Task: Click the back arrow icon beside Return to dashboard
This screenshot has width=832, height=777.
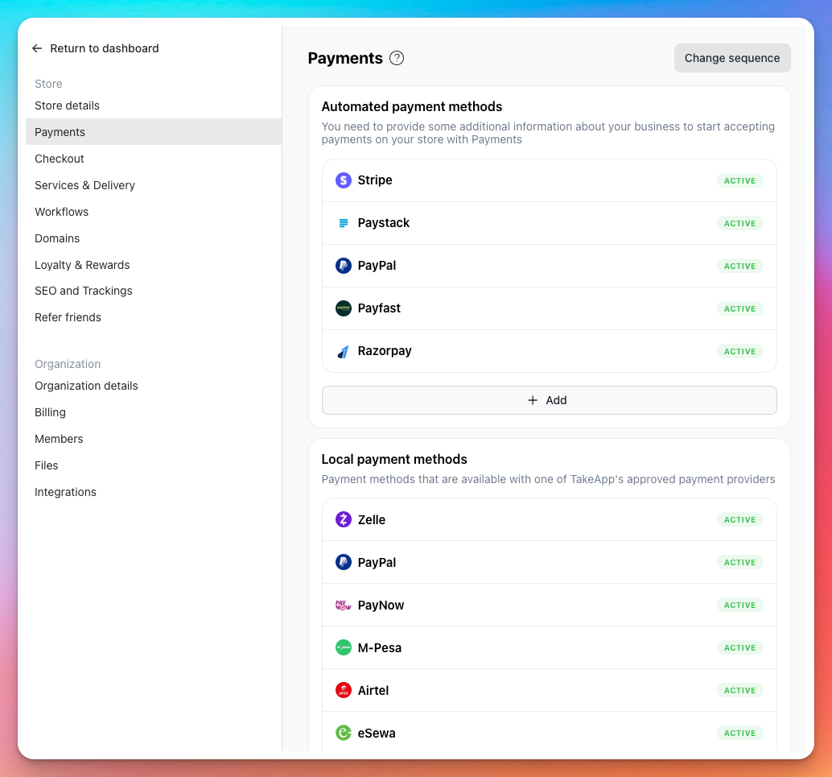Action: 37,48
